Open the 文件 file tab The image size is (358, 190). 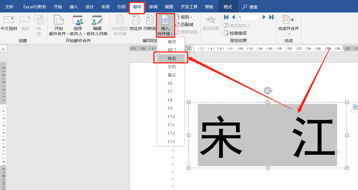(x=9, y=7)
